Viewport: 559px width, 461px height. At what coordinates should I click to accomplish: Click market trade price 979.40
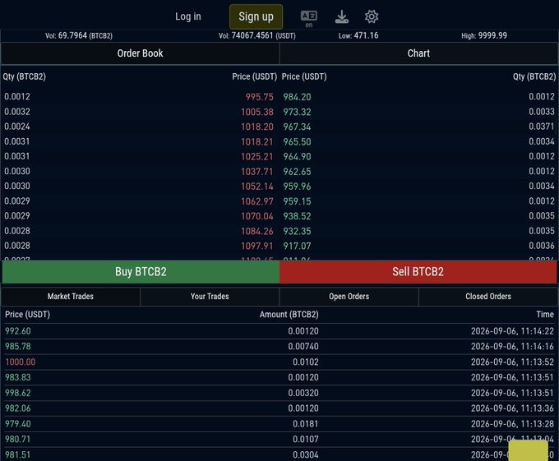(18, 424)
